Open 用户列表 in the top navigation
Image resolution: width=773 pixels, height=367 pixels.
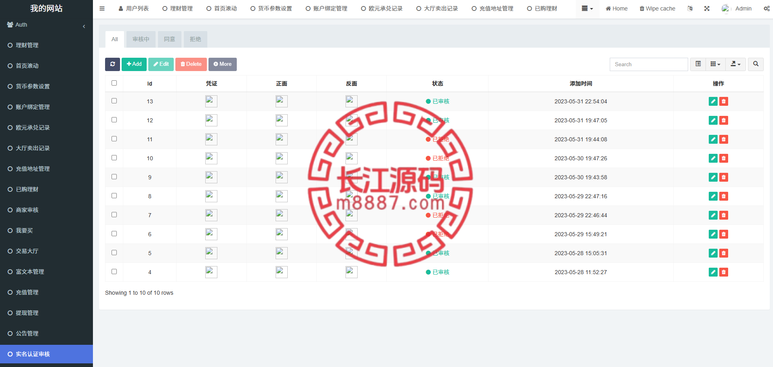click(x=133, y=8)
